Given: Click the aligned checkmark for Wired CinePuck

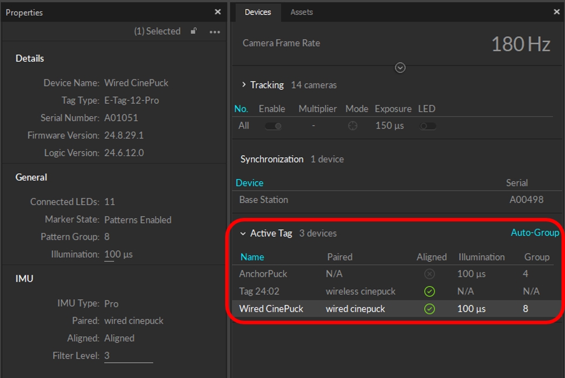Looking at the screenshot, I should pos(429,308).
